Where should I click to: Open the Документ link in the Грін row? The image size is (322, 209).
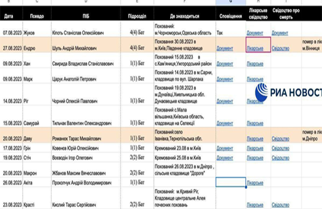[x=224, y=148]
